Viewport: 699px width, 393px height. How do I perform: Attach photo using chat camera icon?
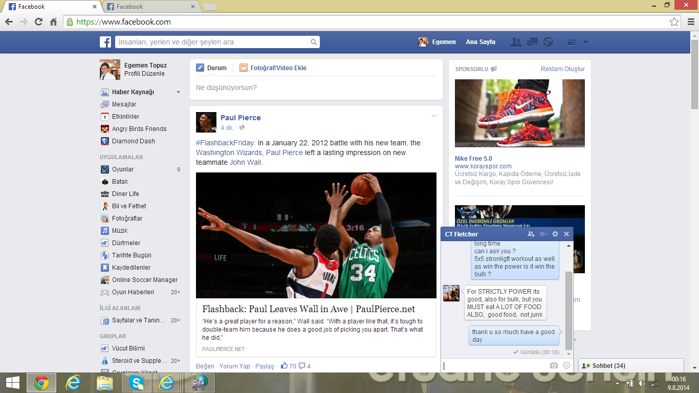554,365
